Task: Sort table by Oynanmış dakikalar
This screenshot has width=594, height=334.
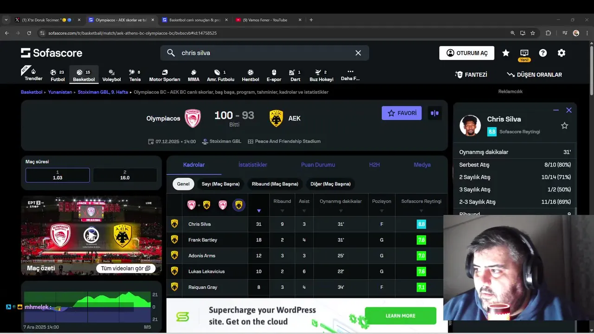Action: point(341,205)
